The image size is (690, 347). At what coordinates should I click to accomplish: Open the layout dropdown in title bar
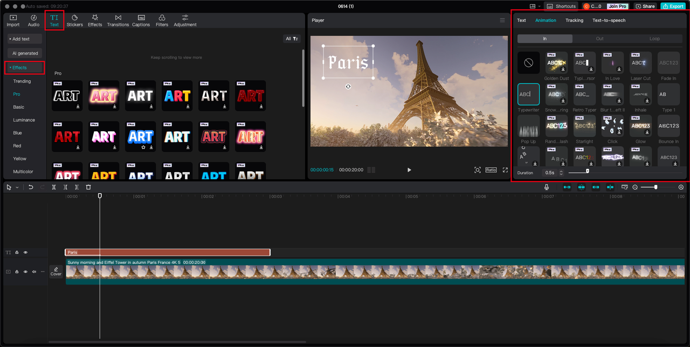point(535,6)
